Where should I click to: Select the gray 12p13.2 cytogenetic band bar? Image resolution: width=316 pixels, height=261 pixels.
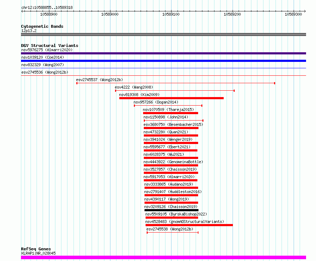163,34
